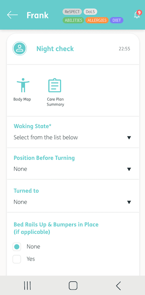Select Yes for bed rails up
145x295 pixels.
tap(17, 259)
